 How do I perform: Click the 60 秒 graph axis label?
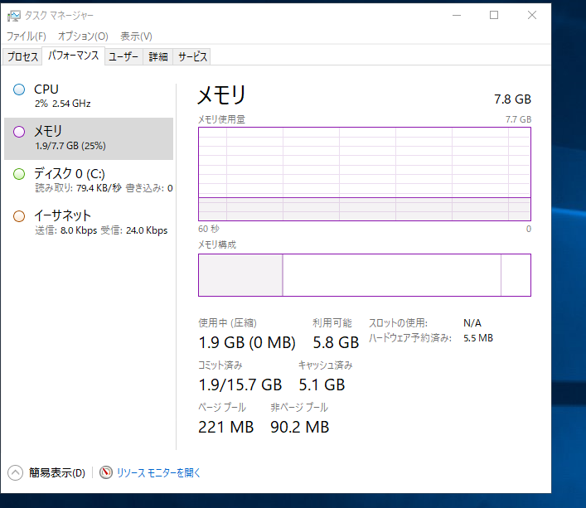tap(209, 229)
